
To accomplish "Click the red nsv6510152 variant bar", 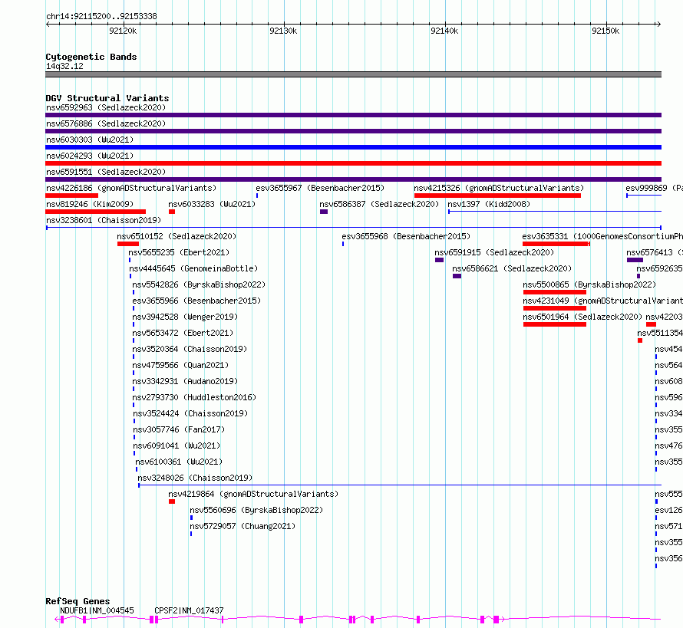I will point(128,244).
